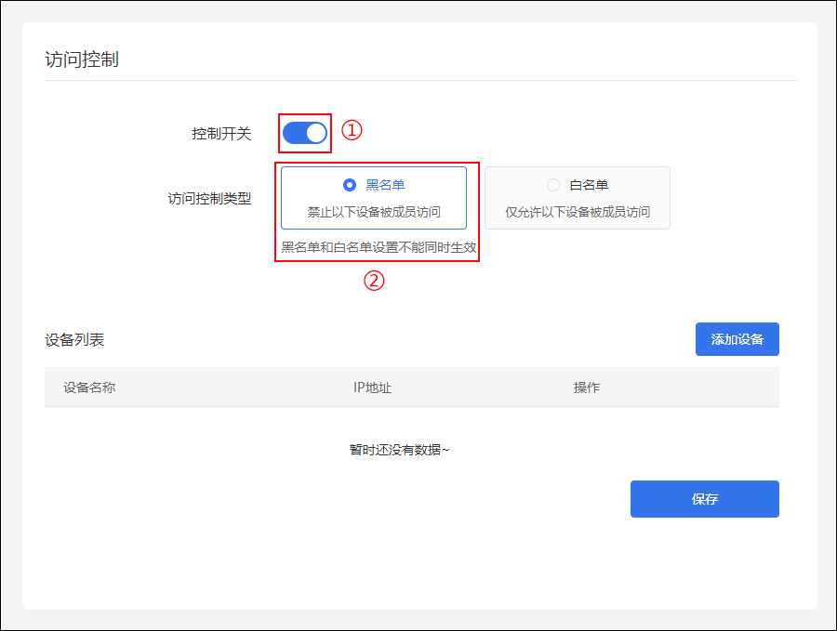Click the 操作 column header
This screenshot has width=837, height=631.
(x=587, y=388)
